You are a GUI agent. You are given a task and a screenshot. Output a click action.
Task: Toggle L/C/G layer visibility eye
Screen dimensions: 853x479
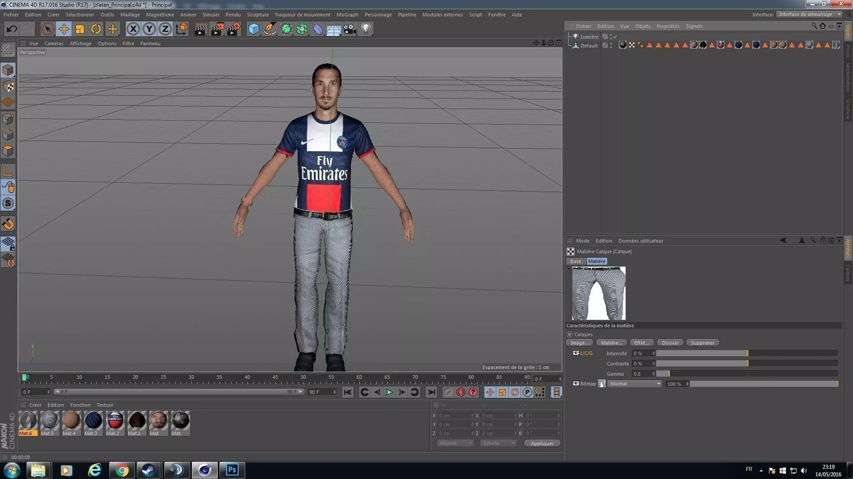click(x=576, y=353)
